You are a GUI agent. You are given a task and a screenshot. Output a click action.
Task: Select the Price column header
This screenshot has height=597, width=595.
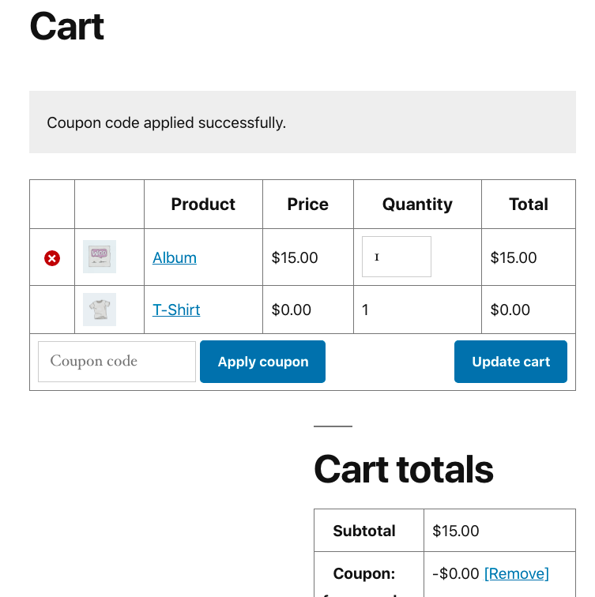[308, 205]
